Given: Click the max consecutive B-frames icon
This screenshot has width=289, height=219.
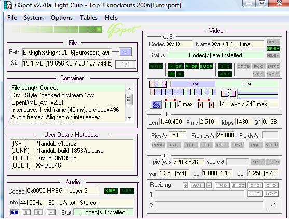Looking at the screenshot, I should [x=171, y=104].
